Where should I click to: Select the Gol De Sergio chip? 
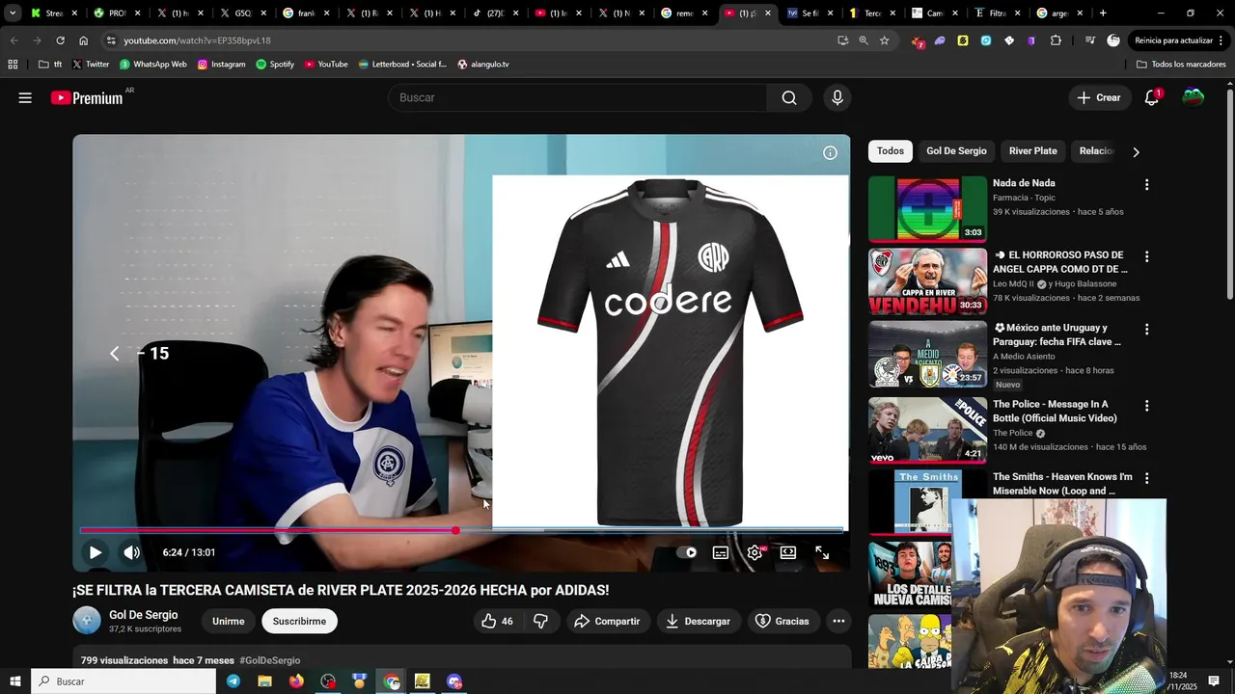coord(956,151)
